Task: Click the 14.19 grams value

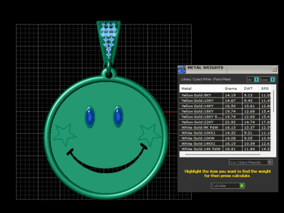Action: tap(230, 95)
